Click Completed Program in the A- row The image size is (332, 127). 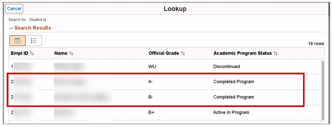coord(233,82)
